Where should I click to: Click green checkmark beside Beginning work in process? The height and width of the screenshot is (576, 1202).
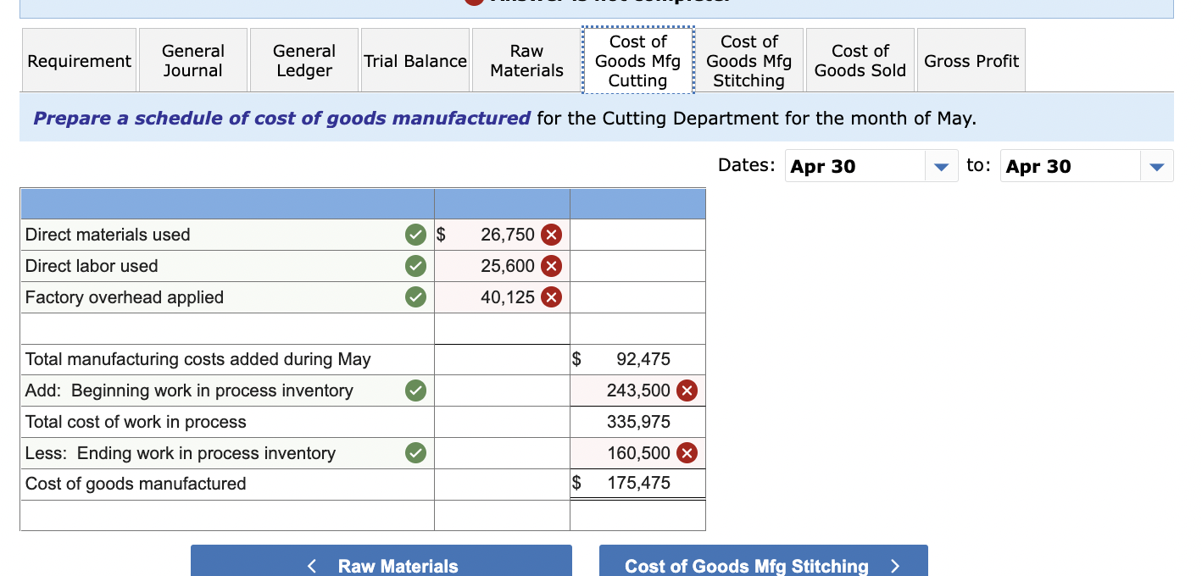tap(415, 390)
